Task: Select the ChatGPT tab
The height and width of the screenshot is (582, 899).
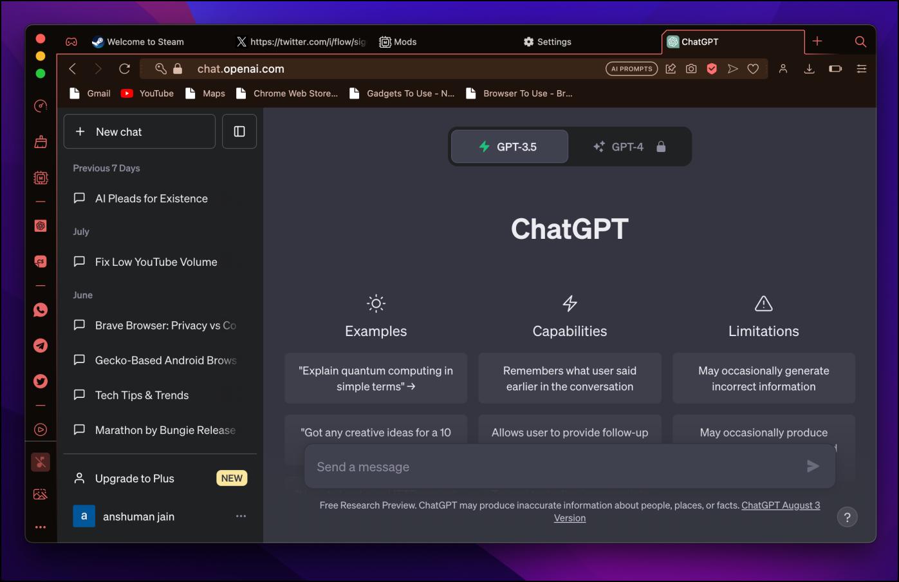Action: click(732, 42)
